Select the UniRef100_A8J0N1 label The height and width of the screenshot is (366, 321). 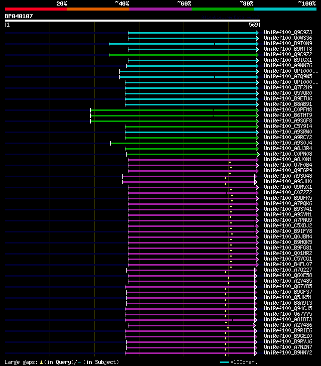coord(288,160)
